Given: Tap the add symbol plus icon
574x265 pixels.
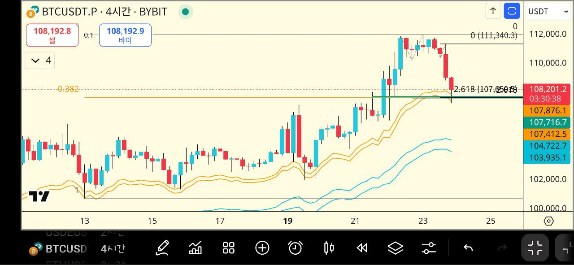Looking at the screenshot, I should 262,248.
